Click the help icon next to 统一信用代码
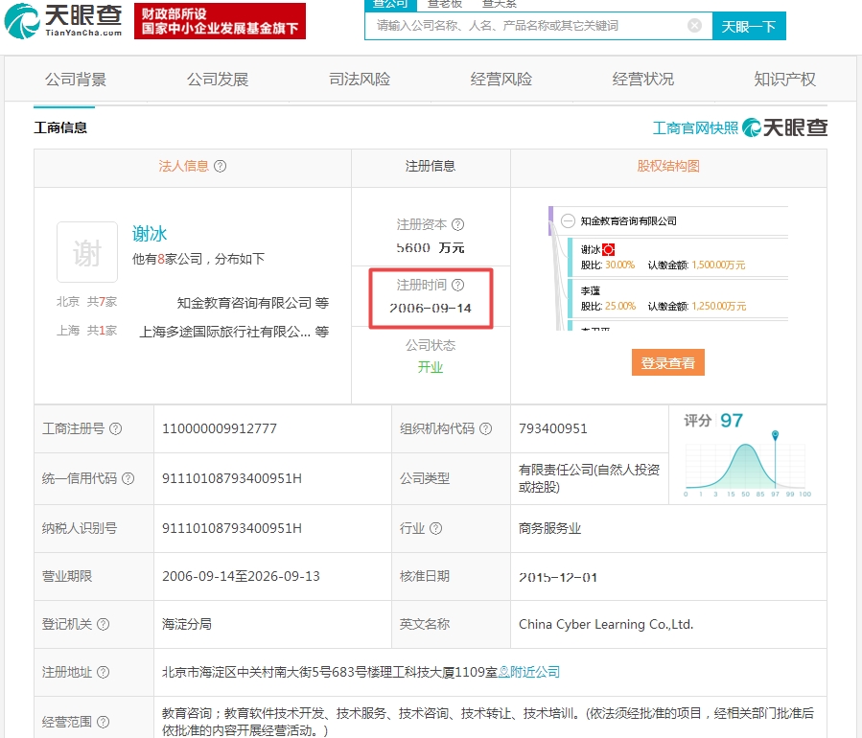Image resolution: width=862 pixels, height=738 pixels. 128,478
